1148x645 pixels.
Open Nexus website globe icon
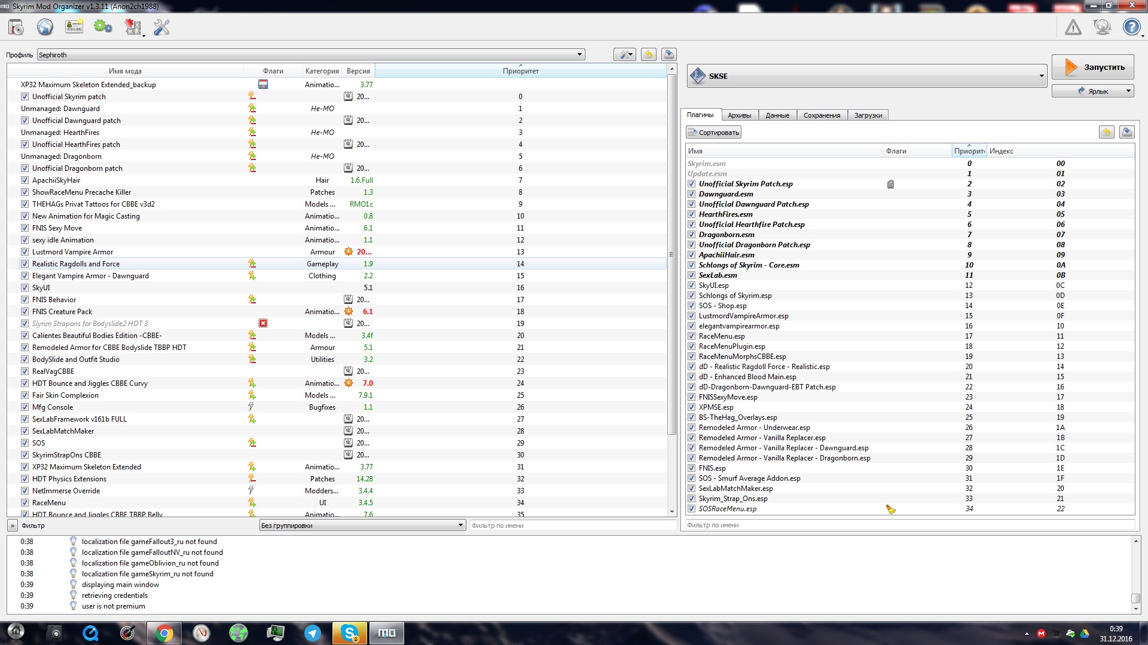click(x=45, y=27)
